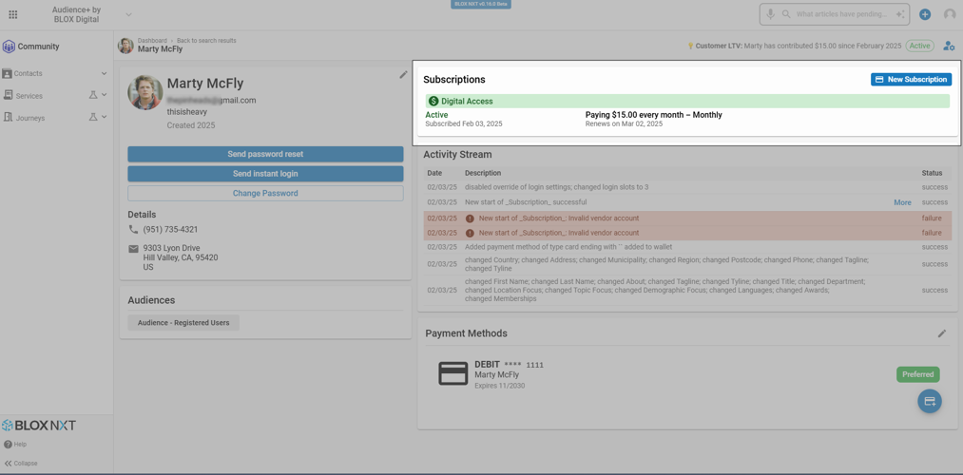Click the Customer LTV lightbulb icon
The width and height of the screenshot is (963, 475).
tap(690, 46)
